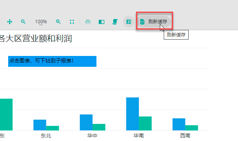The width and height of the screenshot is (238, 141).
Task: Click the 华南 axis label
Action: 138,136
